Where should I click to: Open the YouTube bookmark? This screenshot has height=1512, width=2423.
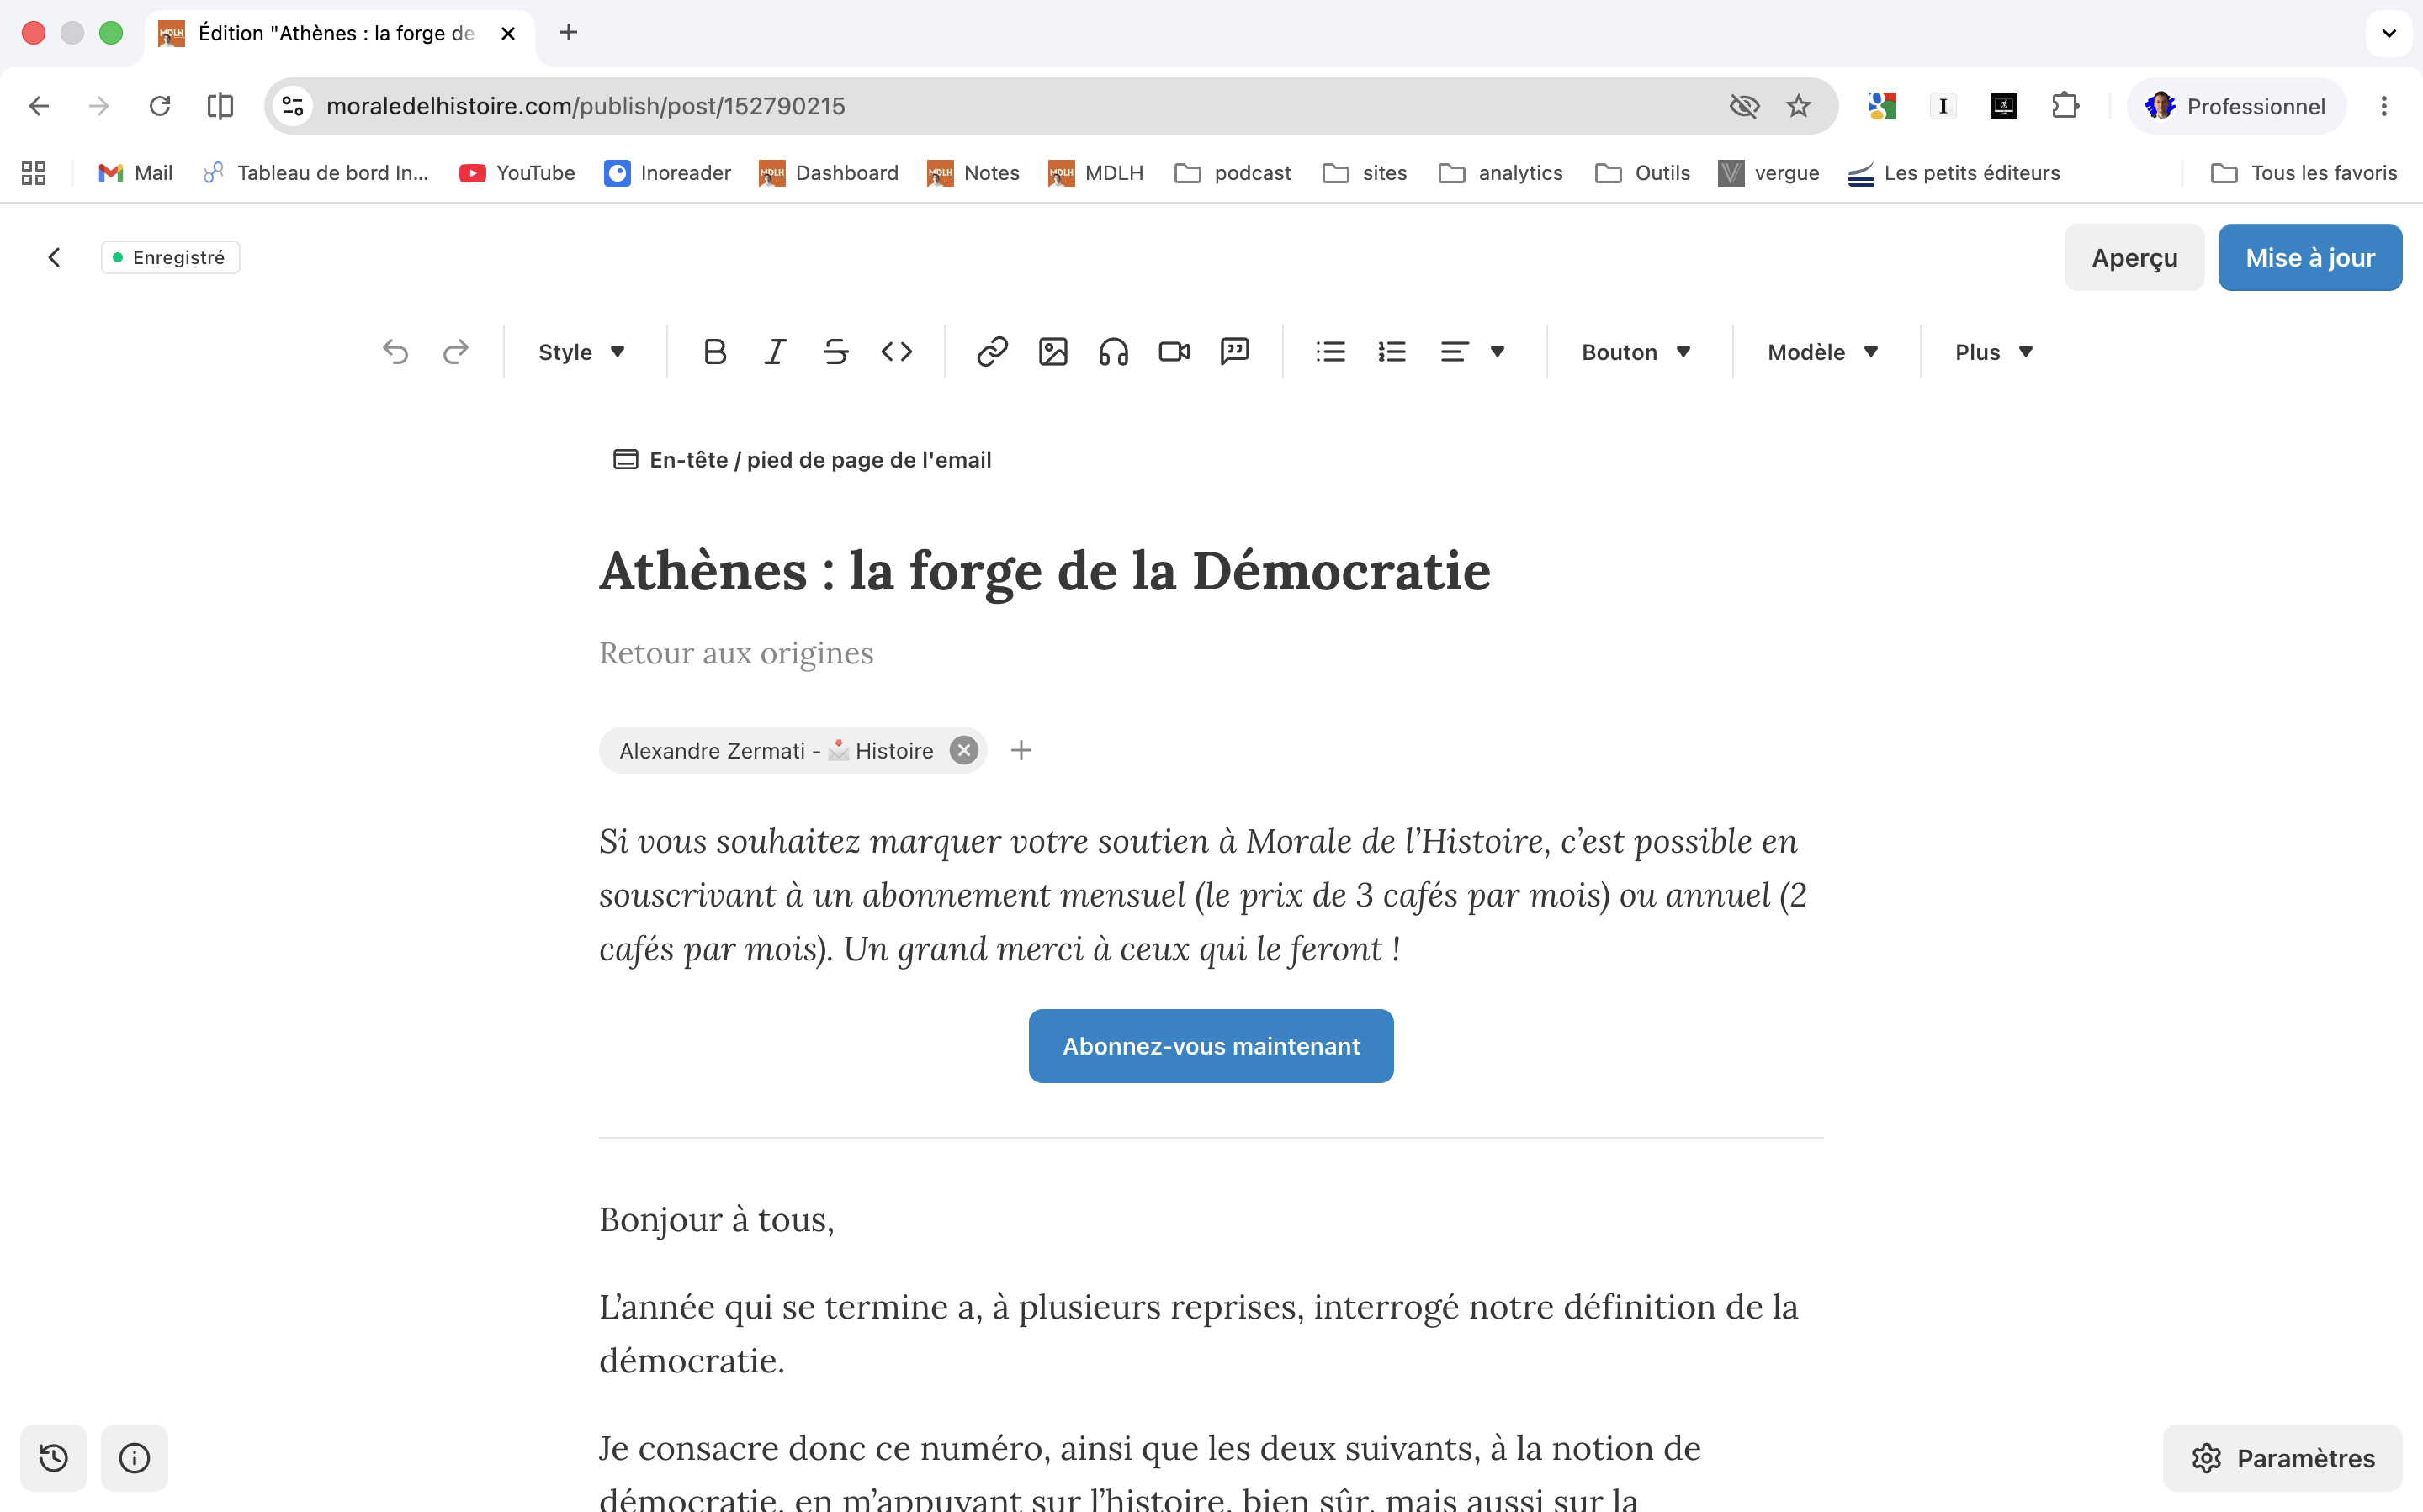coord(517,173)
